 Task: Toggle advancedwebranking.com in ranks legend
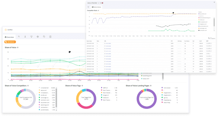tap(204, 18)
